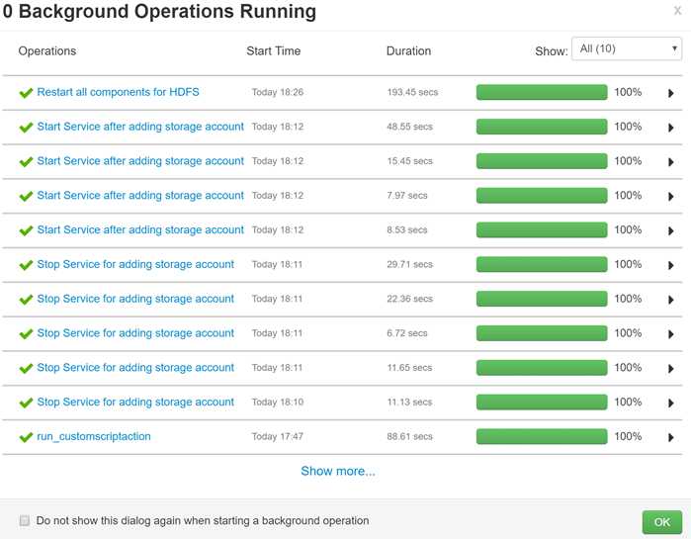Open the Restart all components for HDFS operation

coord(118,92)
